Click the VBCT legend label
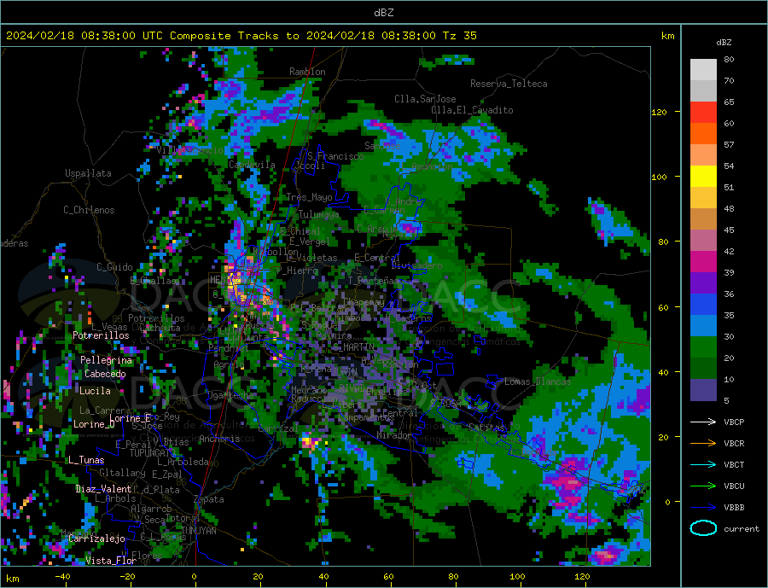The width and height of the screenshot is (768, 588). [734, 464]
